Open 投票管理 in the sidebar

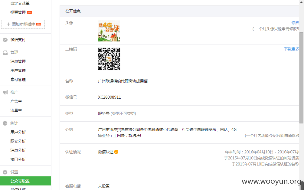click(18, 12)
